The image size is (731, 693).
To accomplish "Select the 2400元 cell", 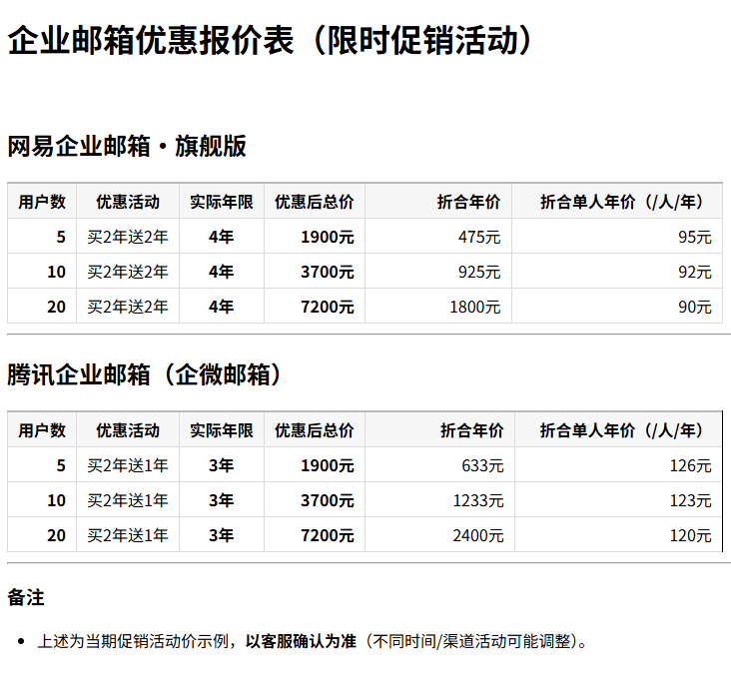I will (x=477, y=535).
